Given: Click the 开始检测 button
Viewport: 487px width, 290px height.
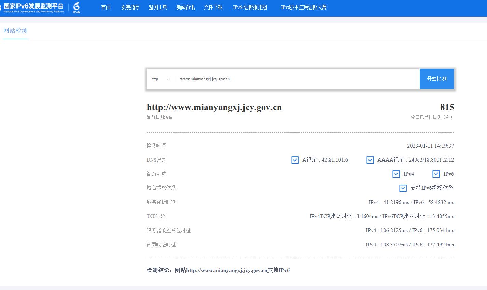Looking at the screenshot, I should (x=437, y=79).
